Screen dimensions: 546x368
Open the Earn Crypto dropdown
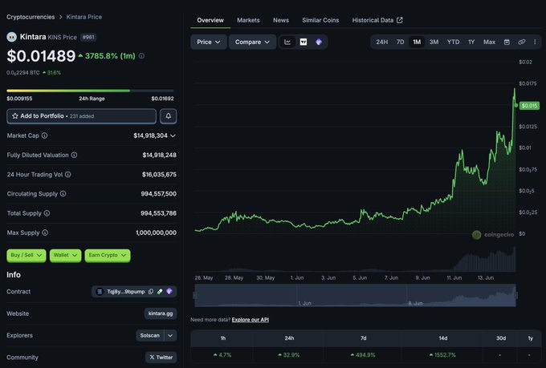tap(108, 255)
